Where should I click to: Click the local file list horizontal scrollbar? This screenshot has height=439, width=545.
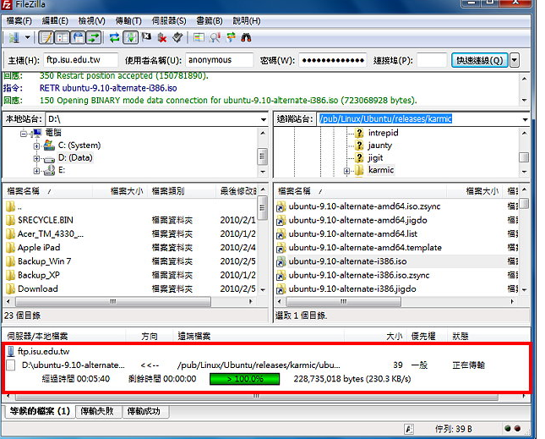[x=113, y=302]
